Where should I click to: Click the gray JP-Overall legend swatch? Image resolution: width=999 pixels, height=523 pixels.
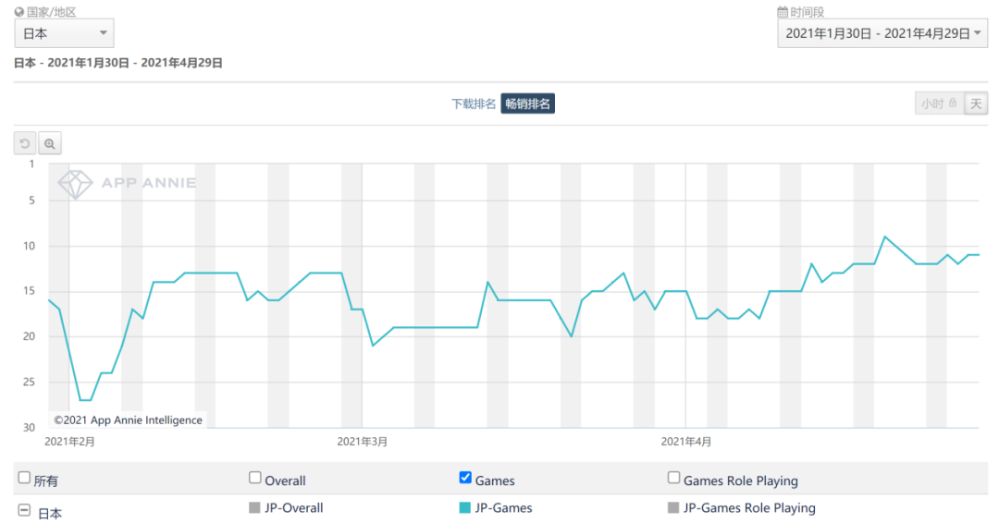pyautogui.click(x=255, y=507)
